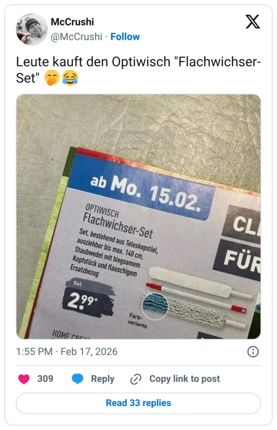The image size is (277, 430).
Task: Click the X logo in the corner
Action: (x=252, y=22)
